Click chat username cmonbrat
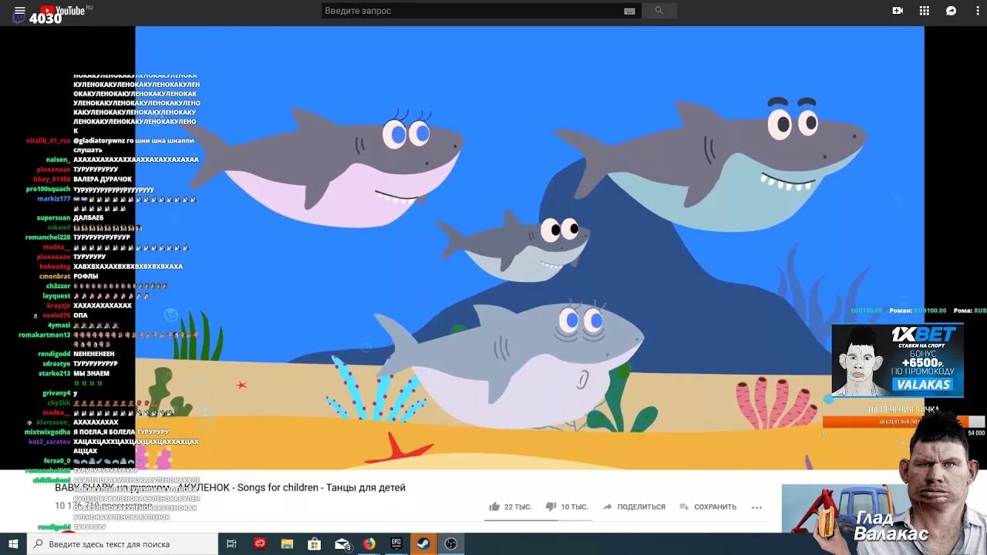The image size is (987, 555). (x=55, y=276)
